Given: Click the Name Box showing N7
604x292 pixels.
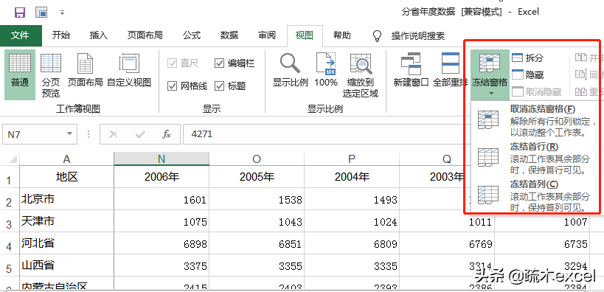Looking at the screenshot, I should [34, 134].
